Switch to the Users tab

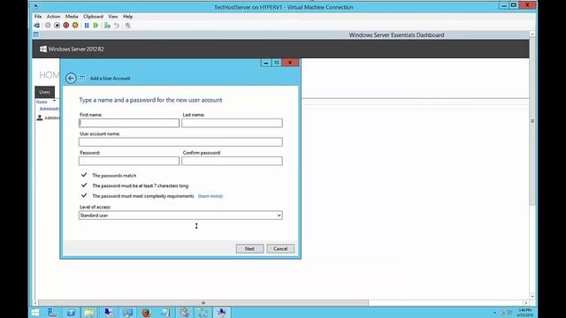click(45, 92)
